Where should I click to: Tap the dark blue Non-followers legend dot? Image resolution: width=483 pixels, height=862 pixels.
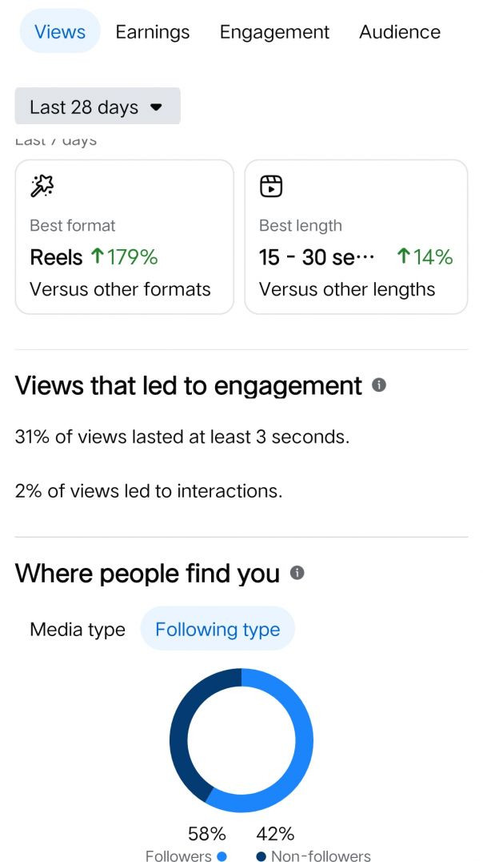[261, 856]
